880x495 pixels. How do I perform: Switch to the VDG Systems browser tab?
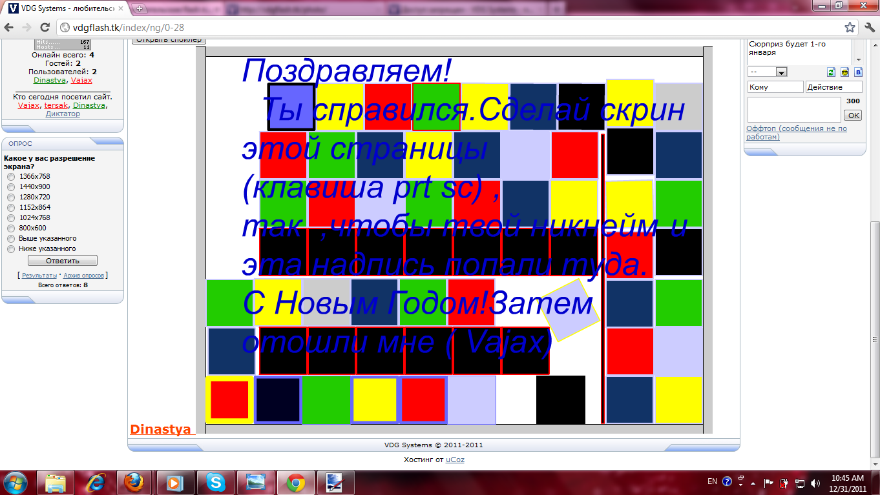[x=65, y=9]
